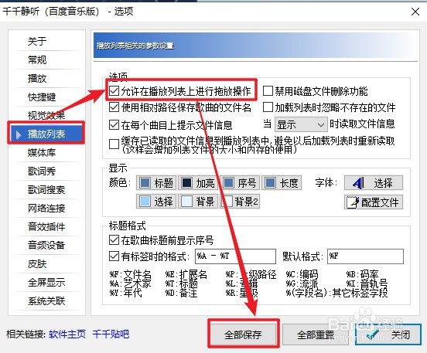The image size is (427, 353).
Task: Click the font 选择 button
Action: click(x=374, y=183)
